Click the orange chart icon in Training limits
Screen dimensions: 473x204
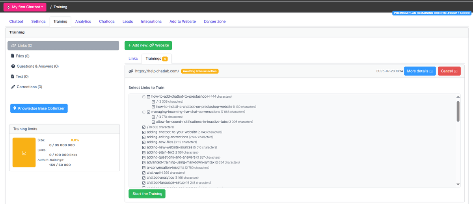point(24,152)
